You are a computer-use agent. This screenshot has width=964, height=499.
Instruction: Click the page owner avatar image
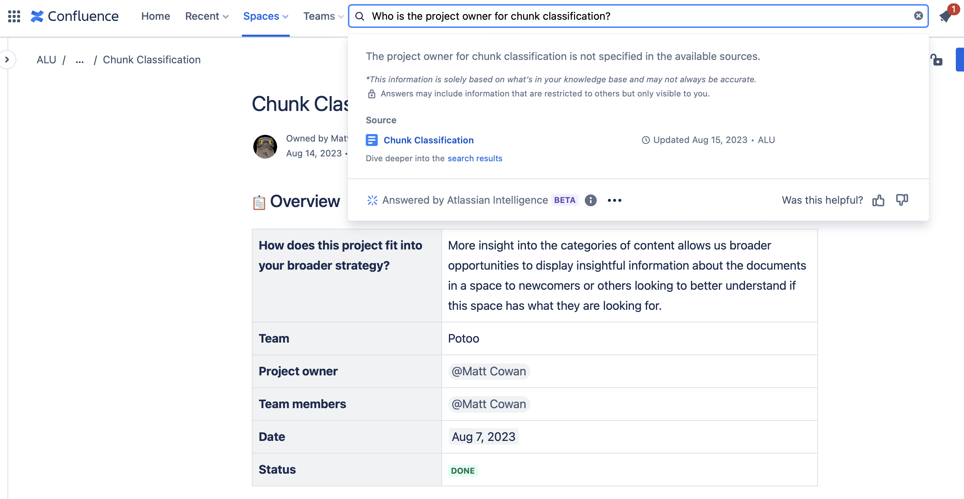coord(265,146)
